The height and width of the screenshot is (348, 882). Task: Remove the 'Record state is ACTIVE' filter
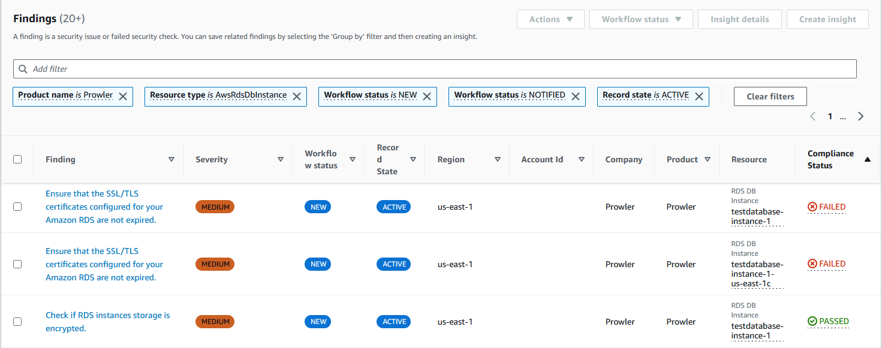tap(699, 96)
